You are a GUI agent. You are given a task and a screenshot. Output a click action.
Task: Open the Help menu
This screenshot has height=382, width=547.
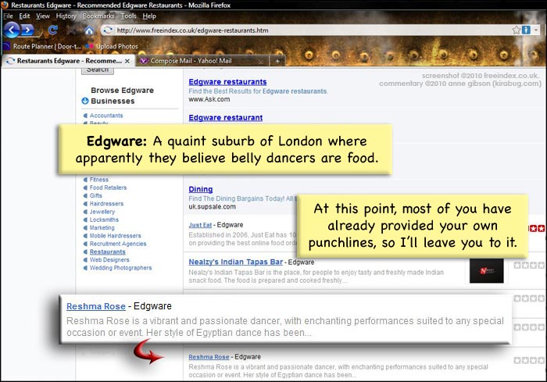pos(149,16)
